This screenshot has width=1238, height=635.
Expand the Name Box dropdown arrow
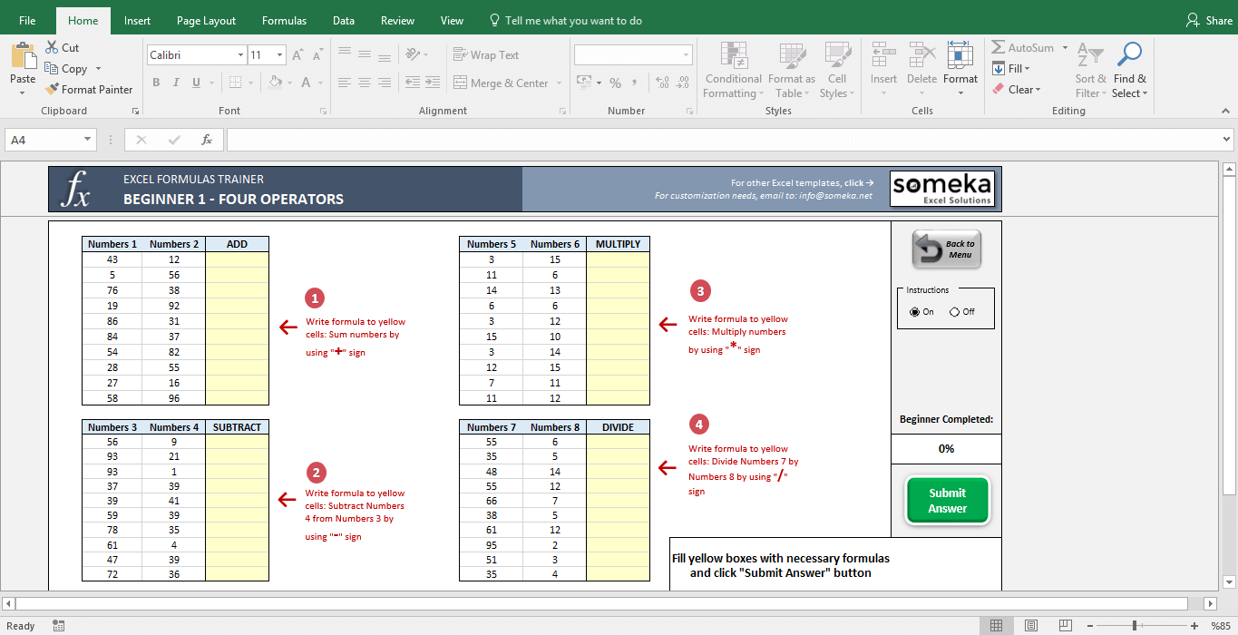tap(88, 140)
